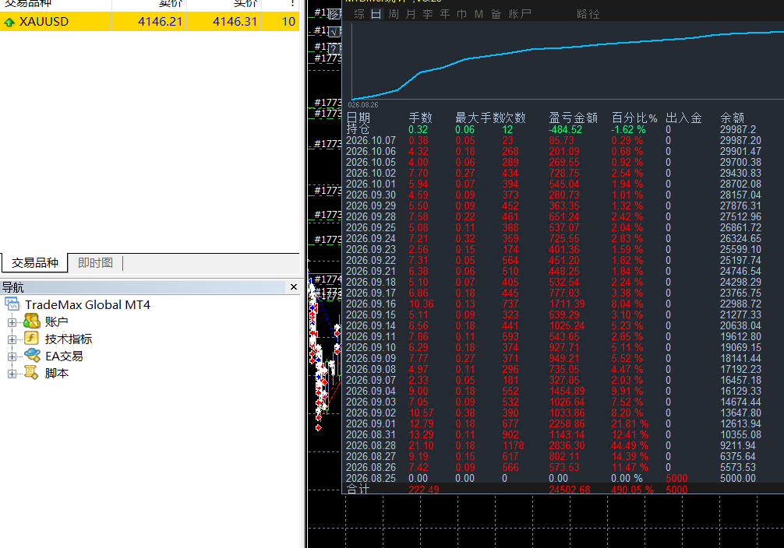This screenshot has width=784, height=548.
Task: Expand the EA交易 tree node
Action: 12,357
